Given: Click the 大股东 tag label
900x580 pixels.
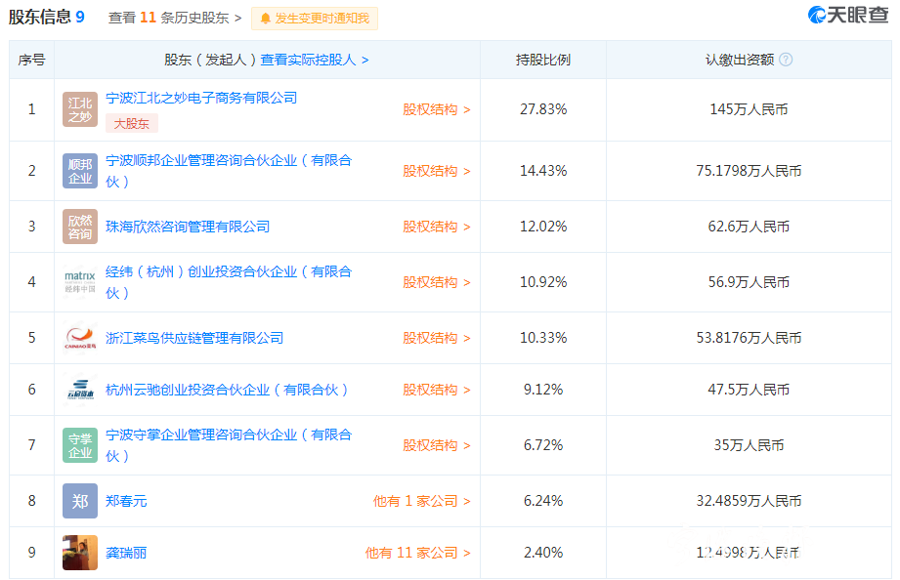Looking at the screenshot, I should (x=132, y=123).
